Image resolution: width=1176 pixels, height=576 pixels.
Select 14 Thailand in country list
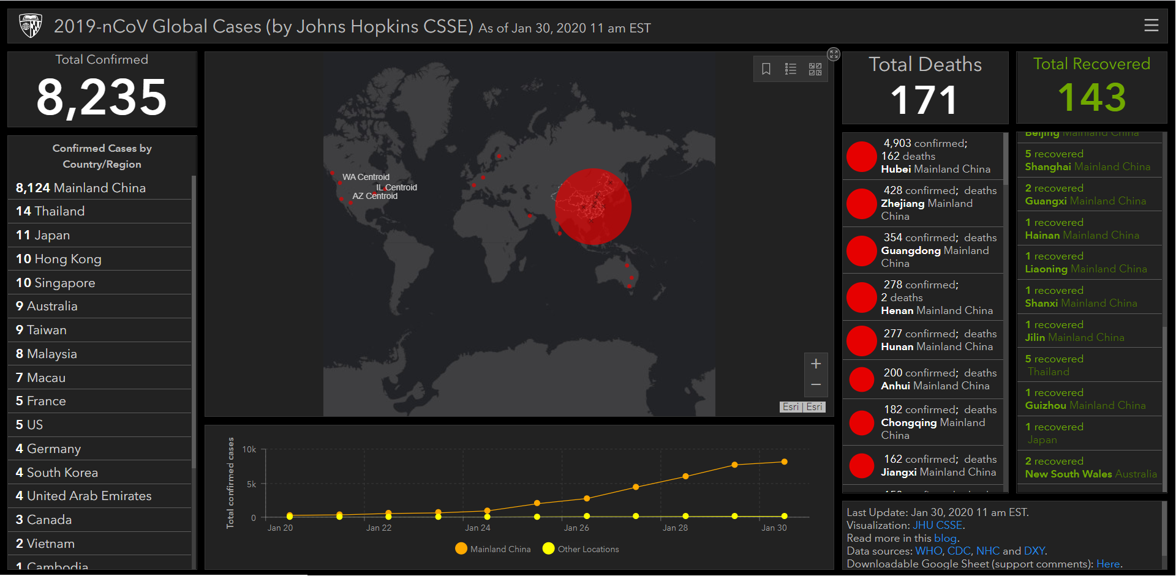tap(100, 211)
